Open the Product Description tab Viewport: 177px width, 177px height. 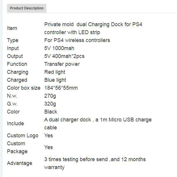(x=27, y=8)
